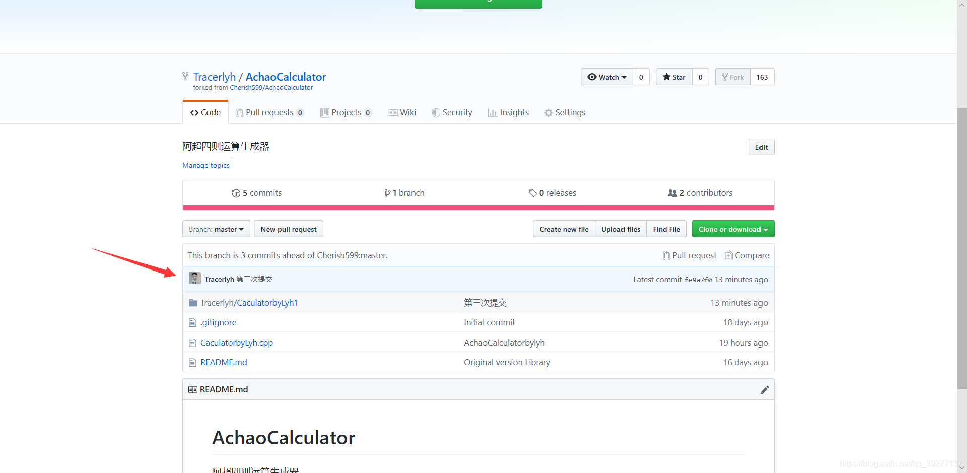Open the Initial commit message
Screen dimensions: 967x473
tap(490, 322)
